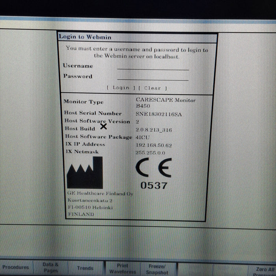Click the Monitor Type label
Viewport: 276px width, 276px height.
(84, 102)
